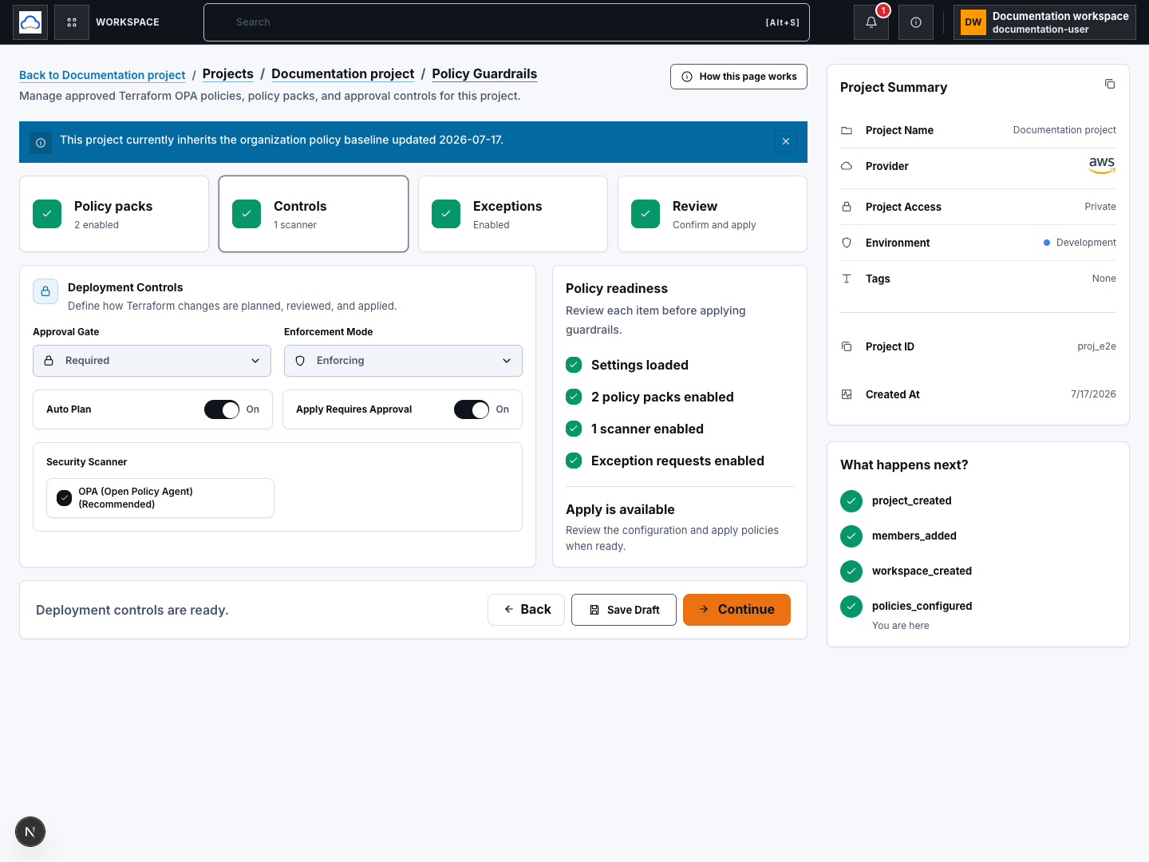This screenshot has height=862, width=1149.
Task: Click the lock icon beside Deployment Controls
Action: pyautogui.click(x=45, y=291)
